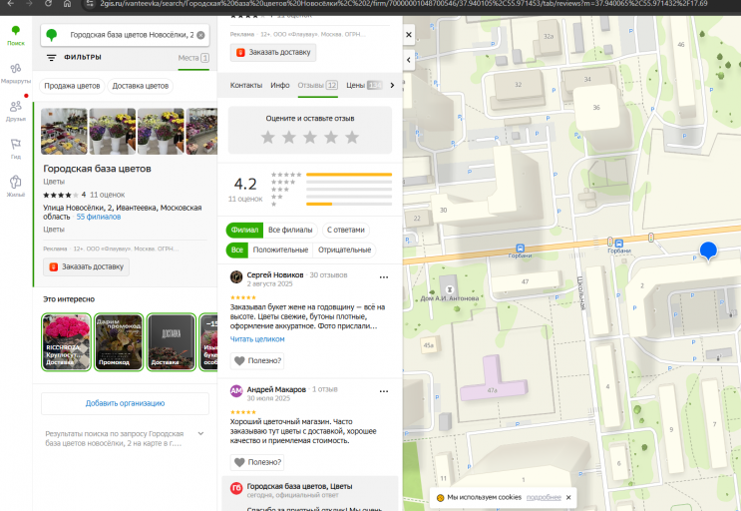The height and width of the screenshot is (511, 741).
Task: Open the Промокод story card
Action: tap(119, 342)
